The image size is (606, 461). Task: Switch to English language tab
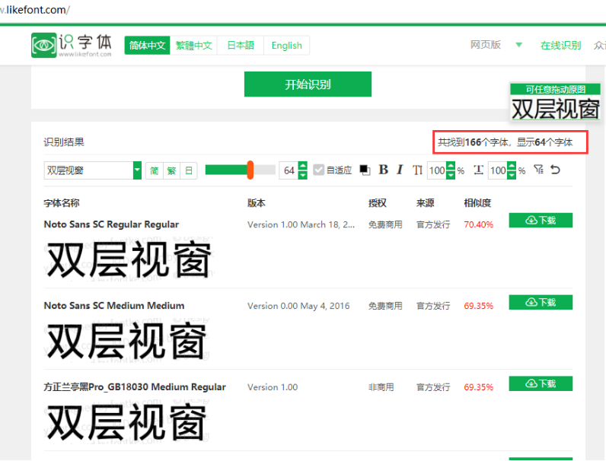coord(286,45)
